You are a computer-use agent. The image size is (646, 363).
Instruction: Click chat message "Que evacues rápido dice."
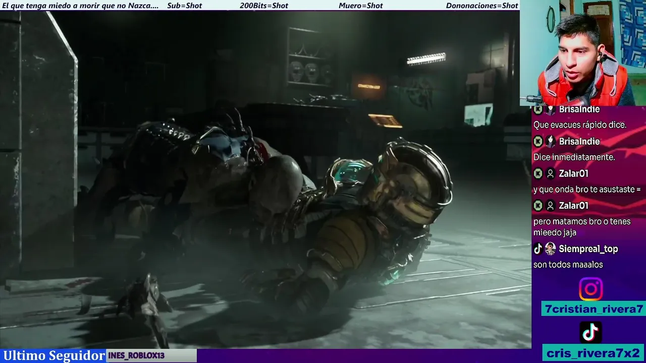(x=580, y=125)
